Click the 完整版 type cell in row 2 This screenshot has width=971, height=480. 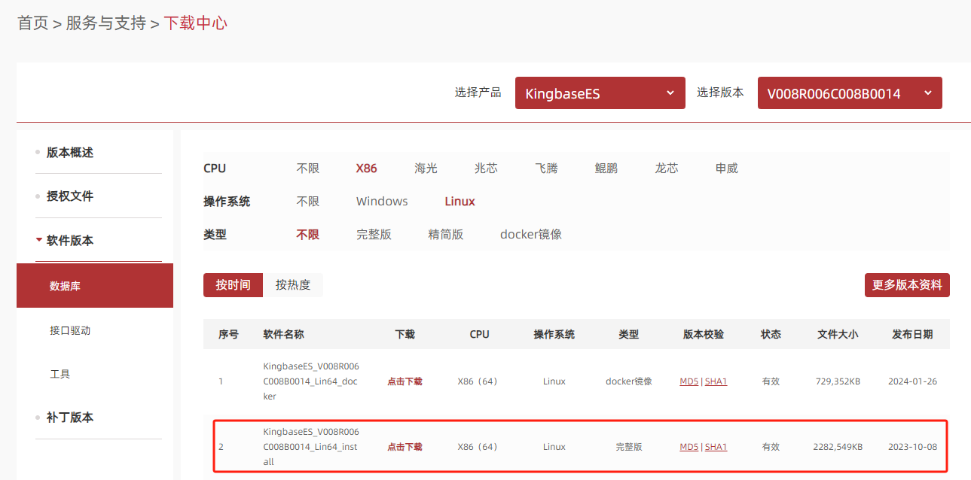click(x=629, y=447)
